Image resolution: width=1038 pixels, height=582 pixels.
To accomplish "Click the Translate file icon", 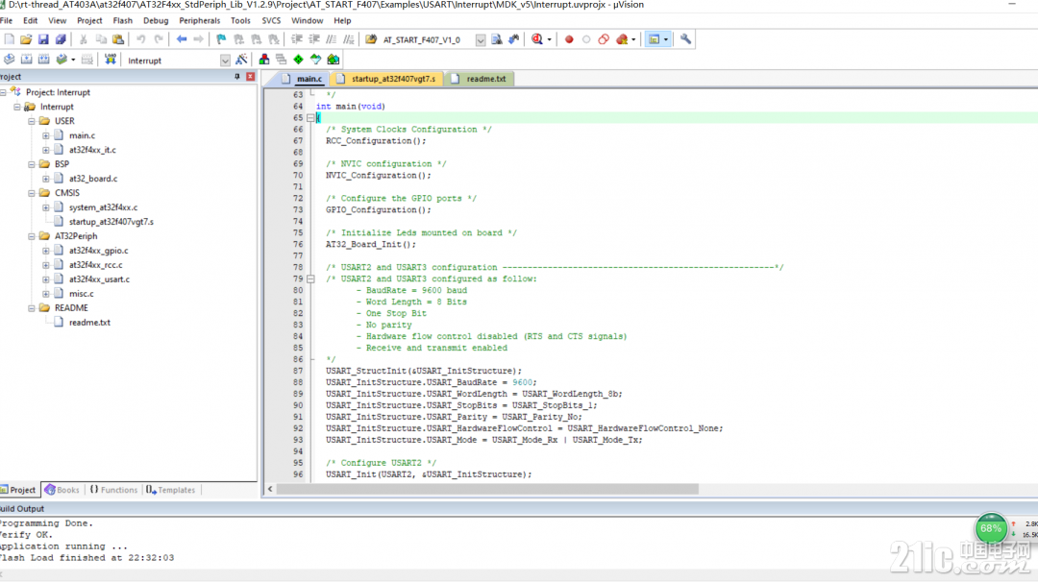I will pyautogui.click(x=10, y=60).
